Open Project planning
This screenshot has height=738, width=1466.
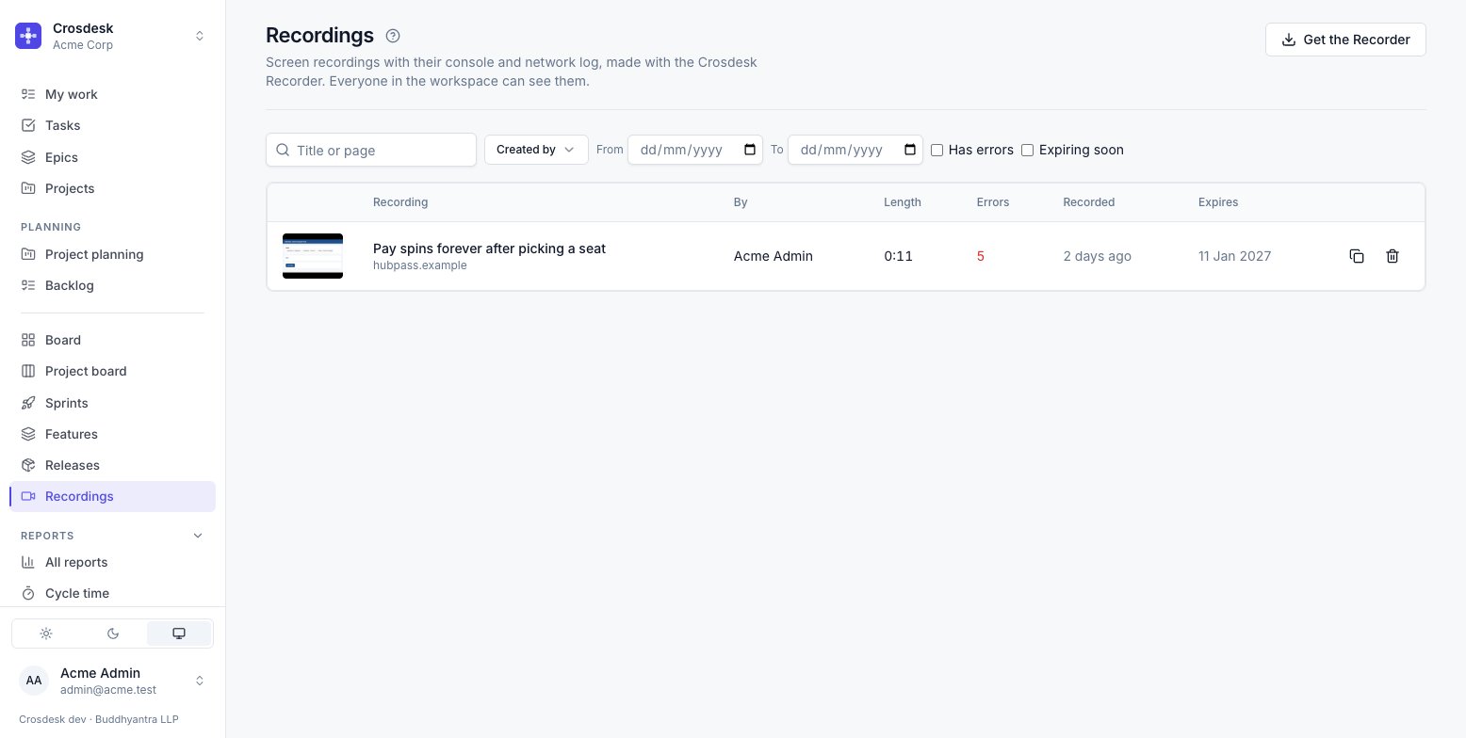click(113, 254)
